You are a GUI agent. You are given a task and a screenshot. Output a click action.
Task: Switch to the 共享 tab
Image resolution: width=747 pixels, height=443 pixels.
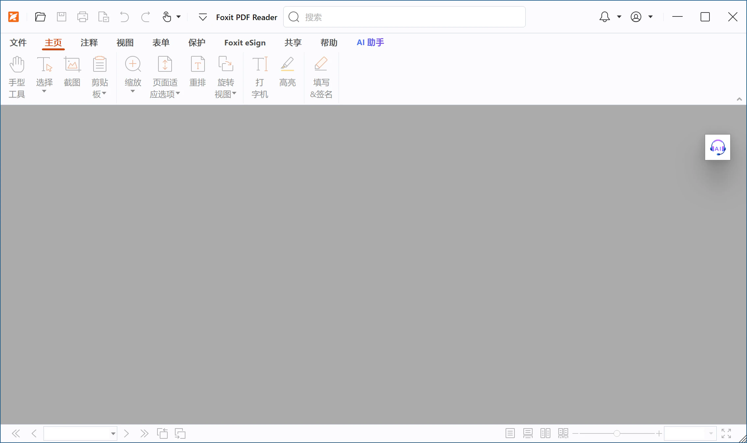point(293,42)
